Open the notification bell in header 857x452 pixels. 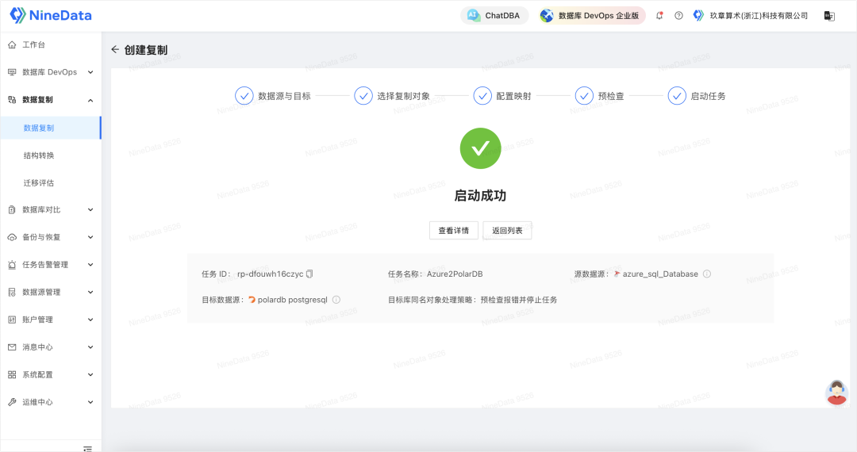tap(659, 16)
